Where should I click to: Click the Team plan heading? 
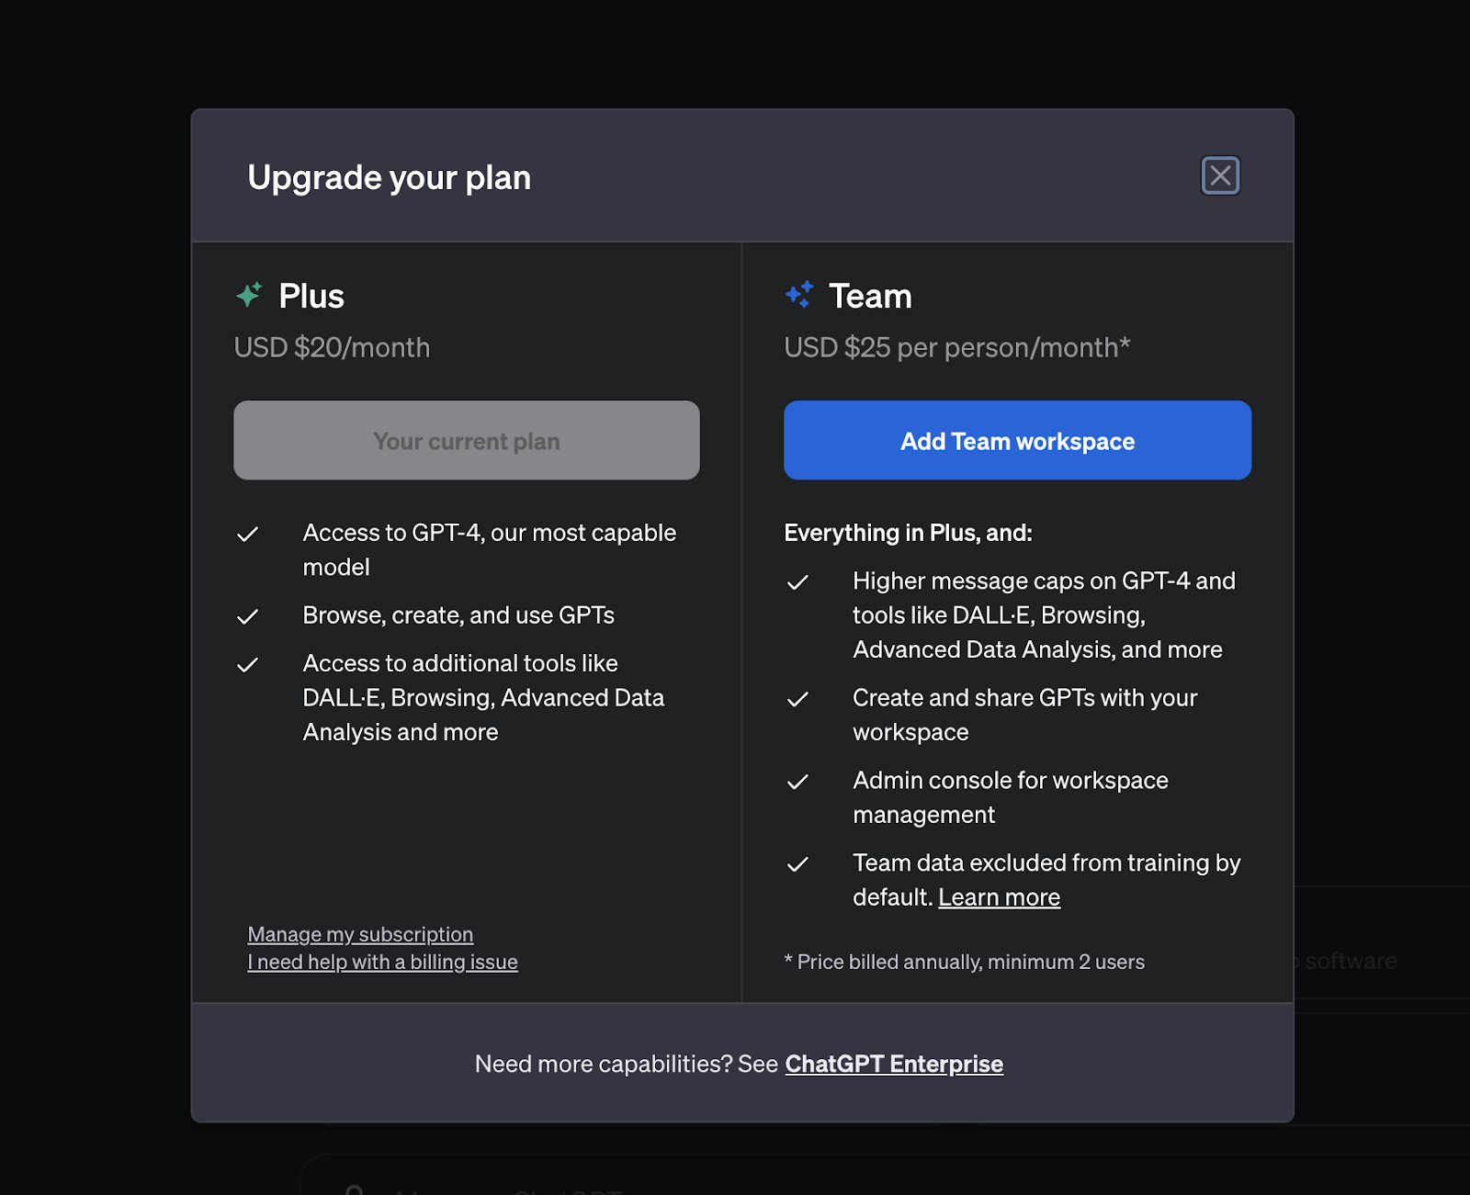(870, 296)
